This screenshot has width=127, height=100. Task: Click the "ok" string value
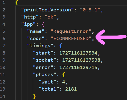[50, 17]
